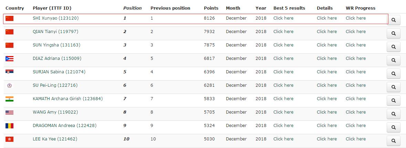Image resolution: width=406 pixels, height=148 pixels.
Task: Click magnifier icon in WANG Amy row
Action: tap(393, 114)
